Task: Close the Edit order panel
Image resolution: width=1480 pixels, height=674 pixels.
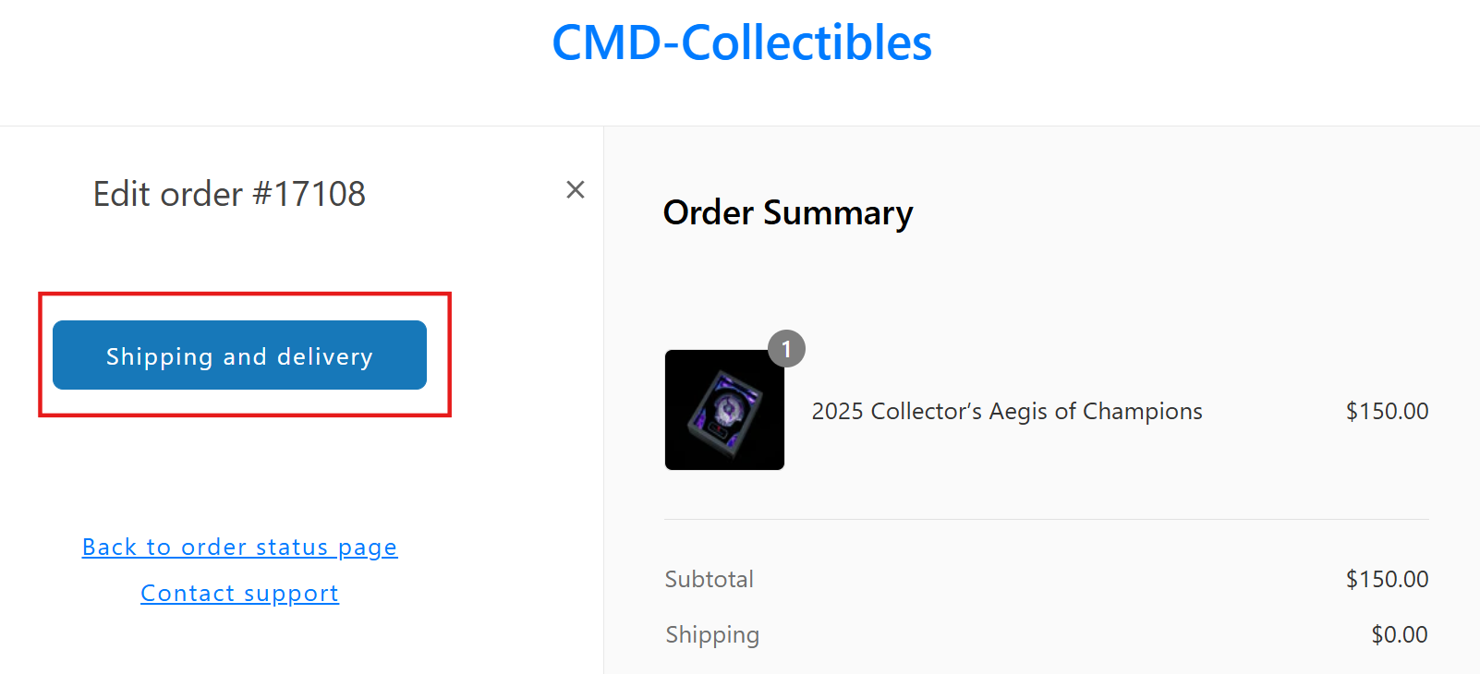Action: 576,189
